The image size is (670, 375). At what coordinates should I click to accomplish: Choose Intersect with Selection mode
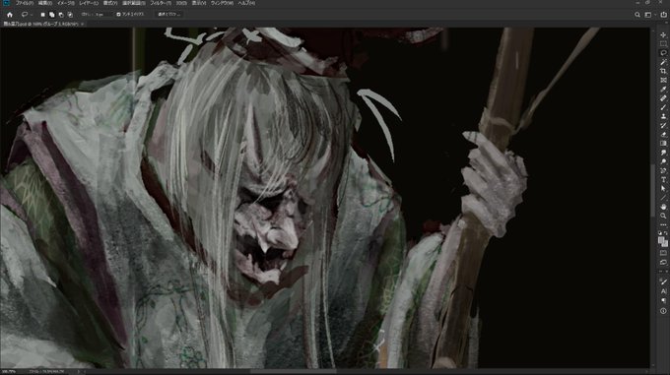70,15
